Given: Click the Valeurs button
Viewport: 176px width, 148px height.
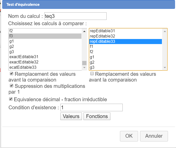Looking at the screenshot, I should (71, 116).
